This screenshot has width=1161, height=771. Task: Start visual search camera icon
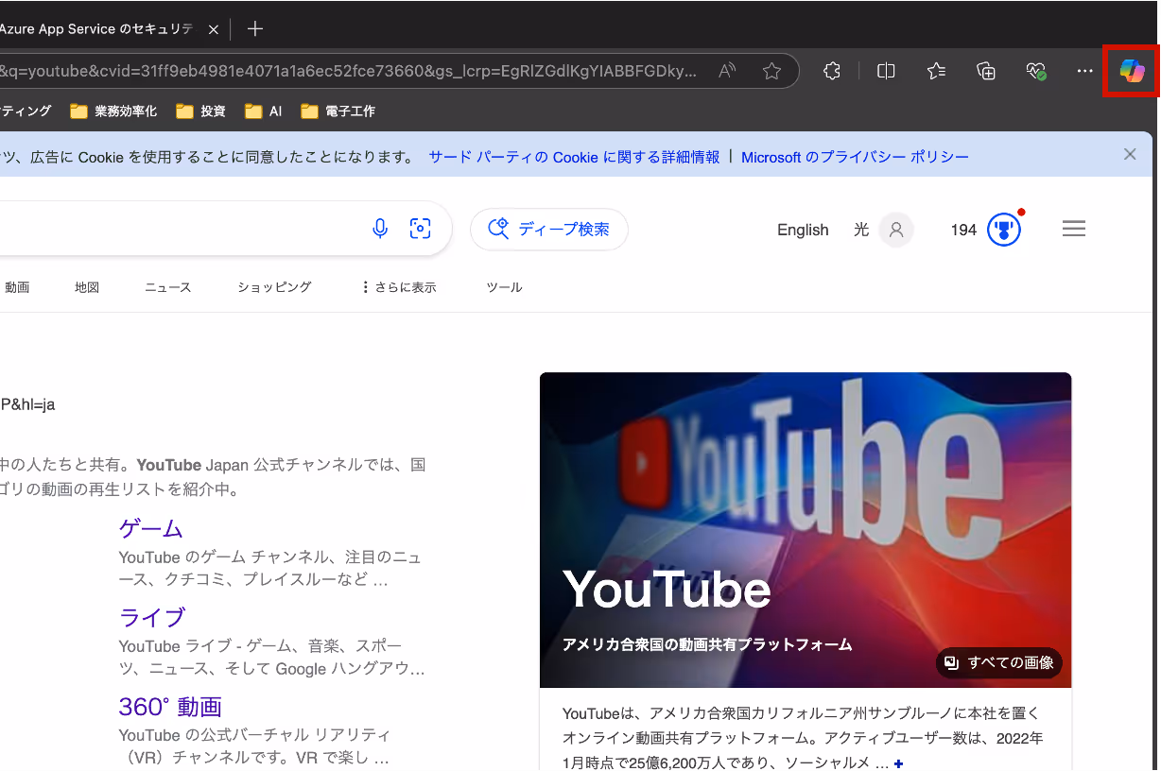[x=420, y=229]
